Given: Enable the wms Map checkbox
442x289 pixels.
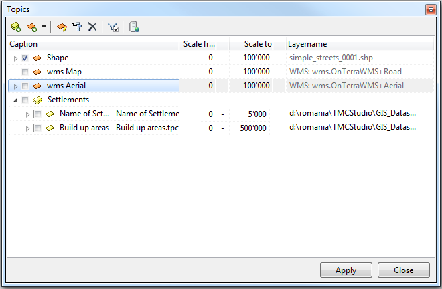Looking at the screenshot, I should click(x=25, y=72).
